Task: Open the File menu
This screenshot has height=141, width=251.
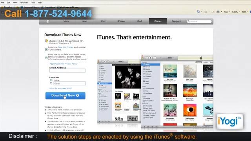Action: point(3,3)
